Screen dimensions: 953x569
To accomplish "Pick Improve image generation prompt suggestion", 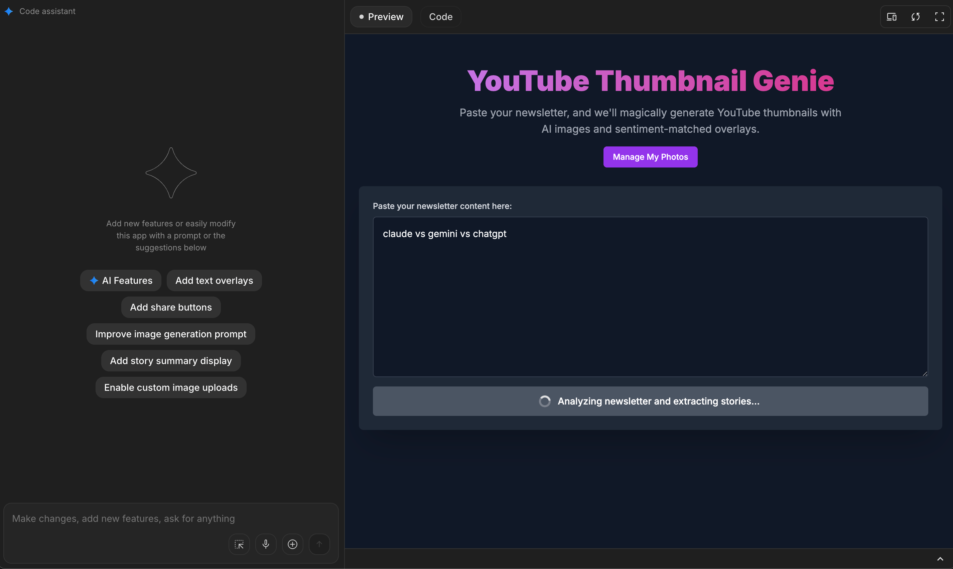I will [171, 334].
